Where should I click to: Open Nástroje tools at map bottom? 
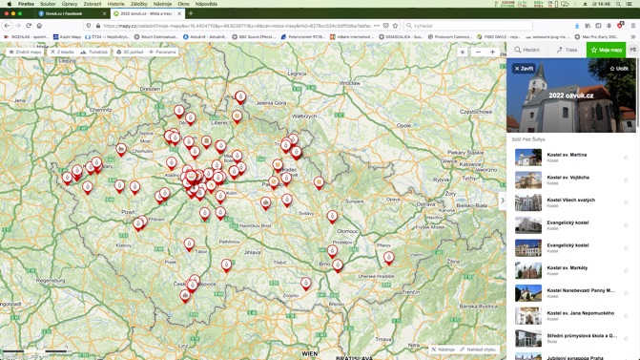click(443, 349)
